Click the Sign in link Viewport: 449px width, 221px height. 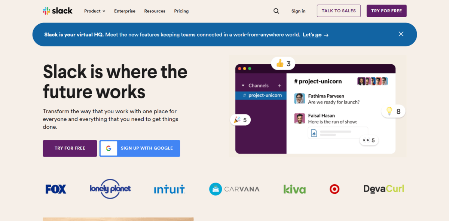(x=298, y=11)
